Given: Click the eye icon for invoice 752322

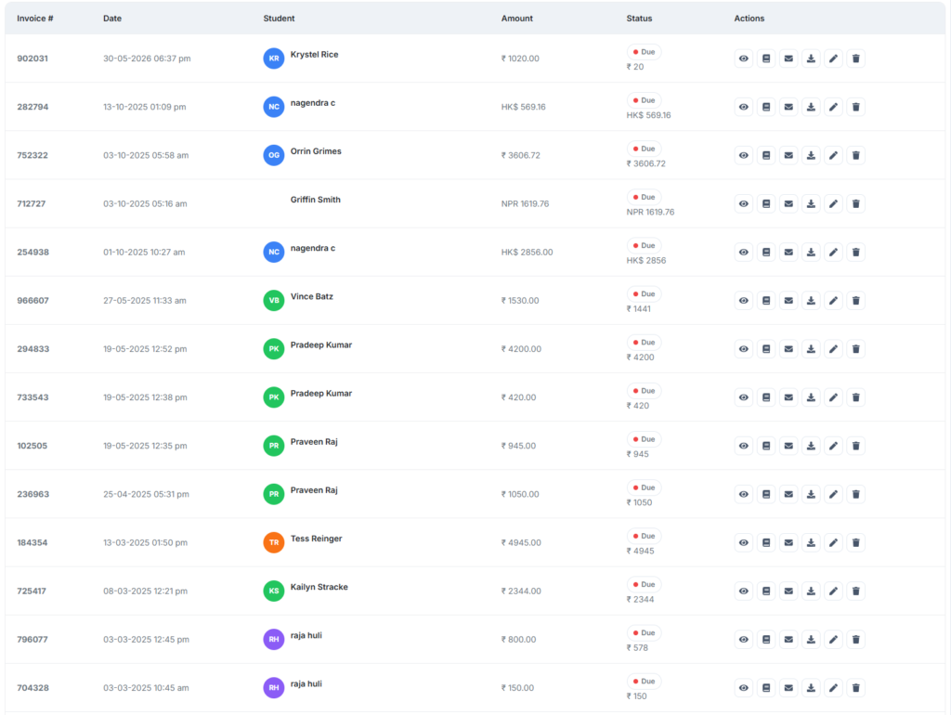Looking at the screenshot, I should 744,155.
